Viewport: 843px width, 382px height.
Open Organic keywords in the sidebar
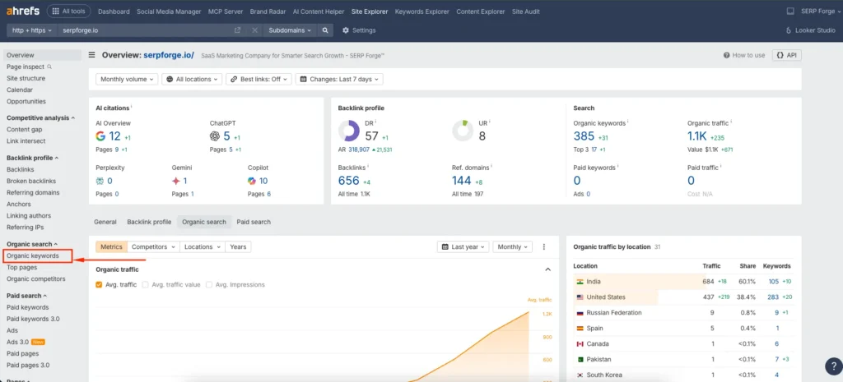click(33, 255)
